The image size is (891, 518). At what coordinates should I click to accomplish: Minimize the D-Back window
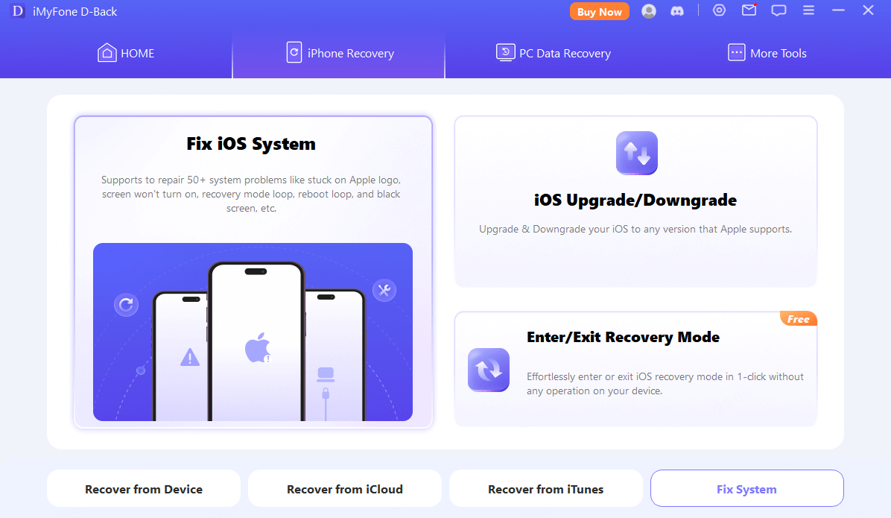(838, 10)
